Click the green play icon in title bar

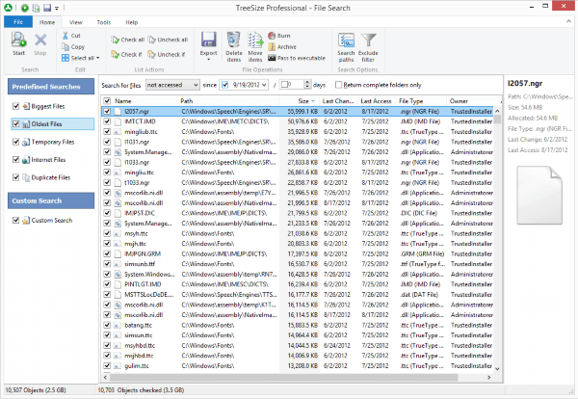25,8
